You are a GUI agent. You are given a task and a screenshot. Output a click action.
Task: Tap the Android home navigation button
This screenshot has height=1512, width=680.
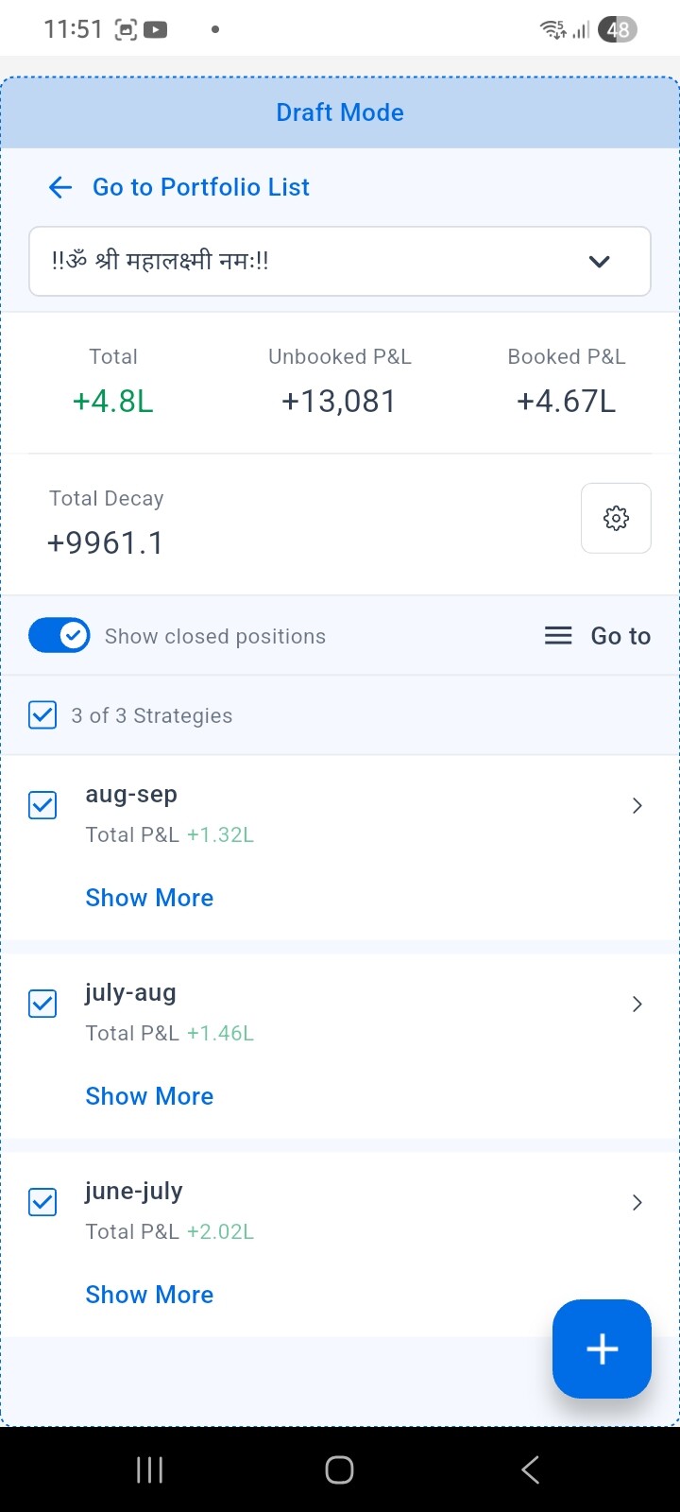click(x=339, y=1469)
